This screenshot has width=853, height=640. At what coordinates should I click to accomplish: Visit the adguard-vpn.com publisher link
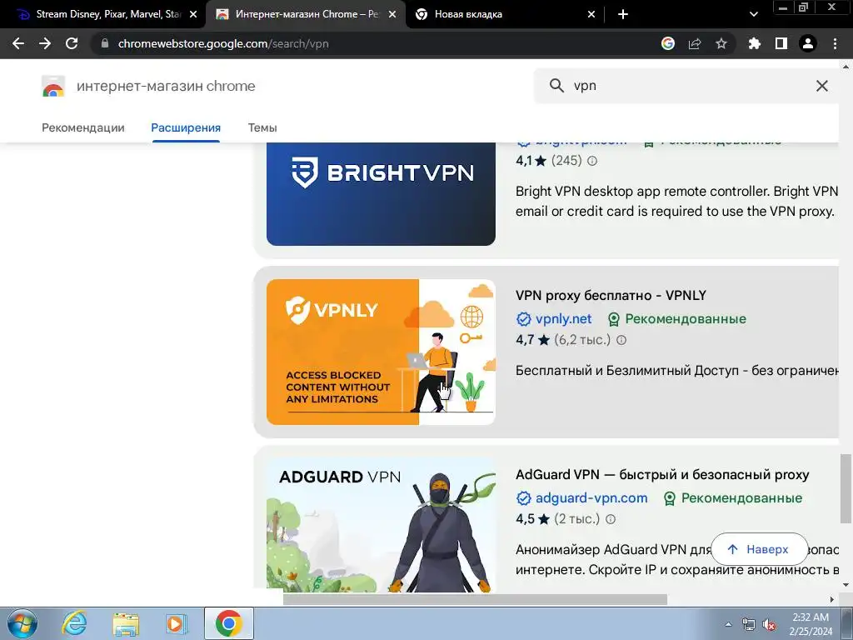pyautogui.click(x=591, y=498)
